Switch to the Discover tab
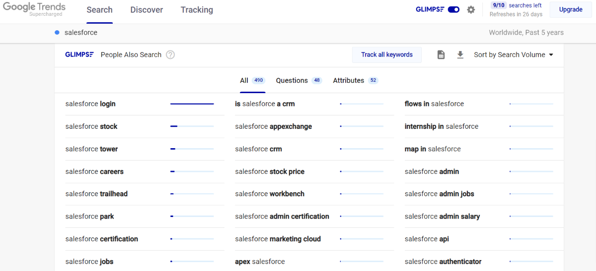This screenshot has width=596, height=271. [x=147, y=10]
